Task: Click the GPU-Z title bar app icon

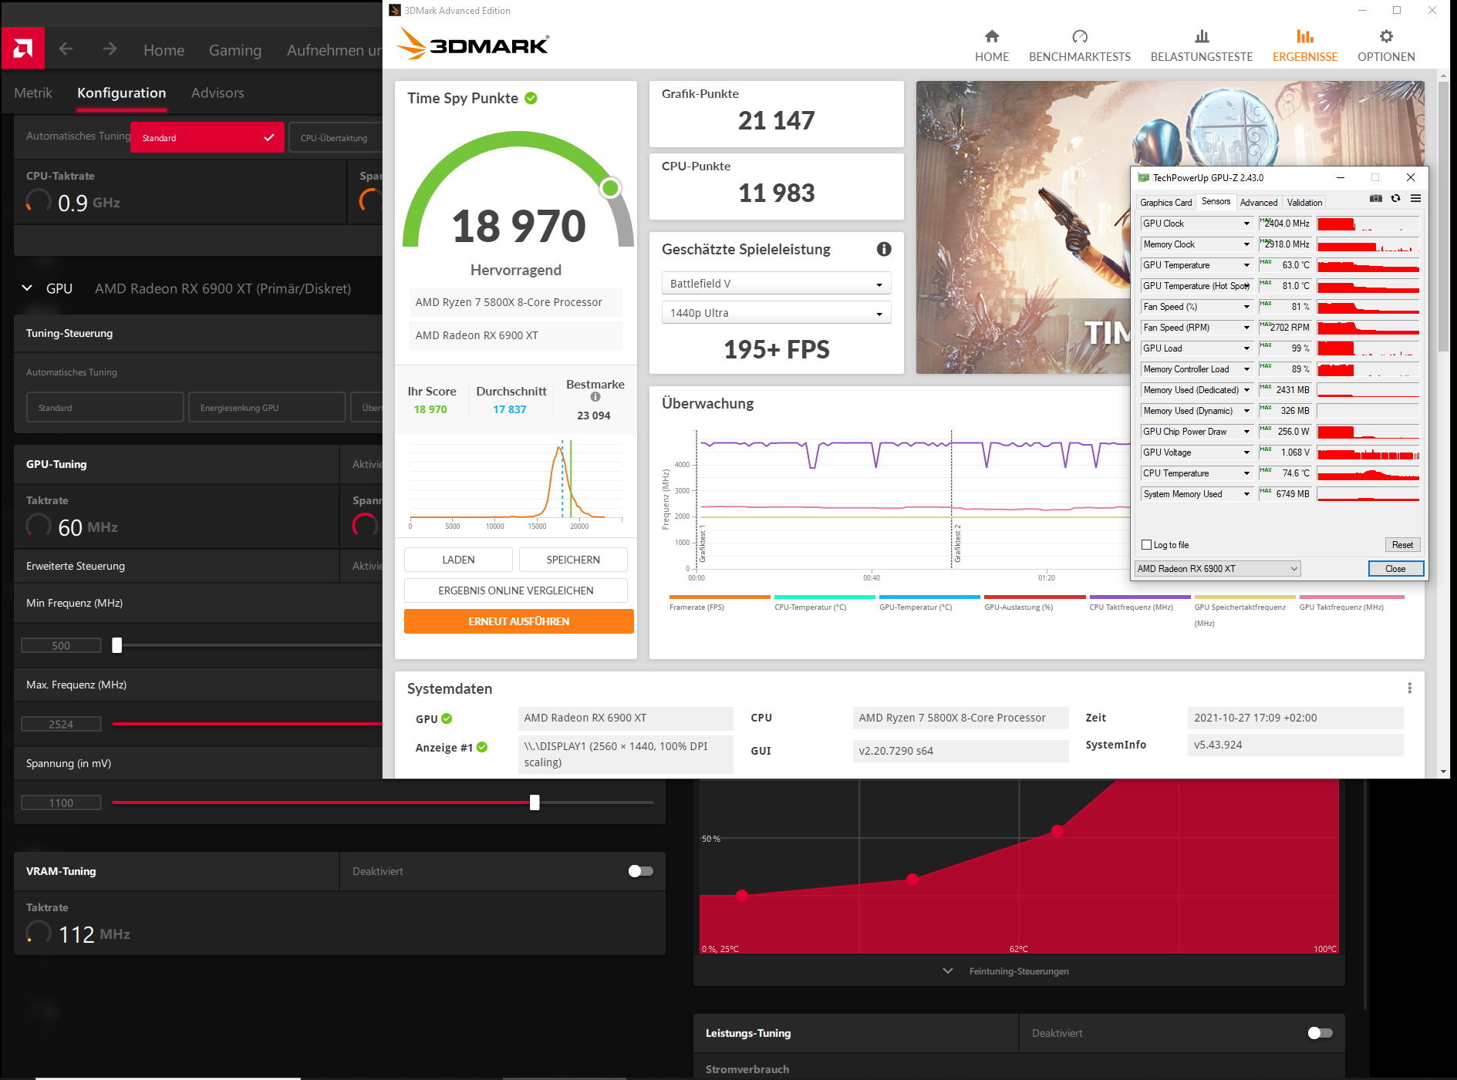Action: click(x=1143, y=177)
